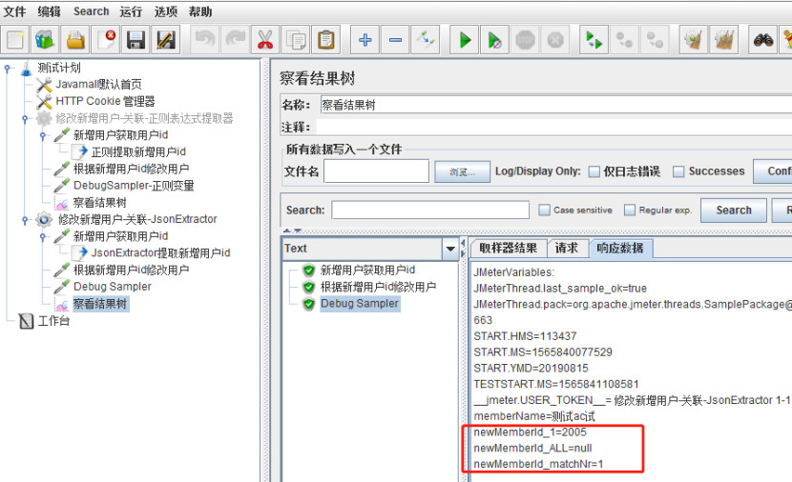This screenshot has height=482, width=792.
Task: Toggle the Case sensitive checkbox
Action: point(544,210)
